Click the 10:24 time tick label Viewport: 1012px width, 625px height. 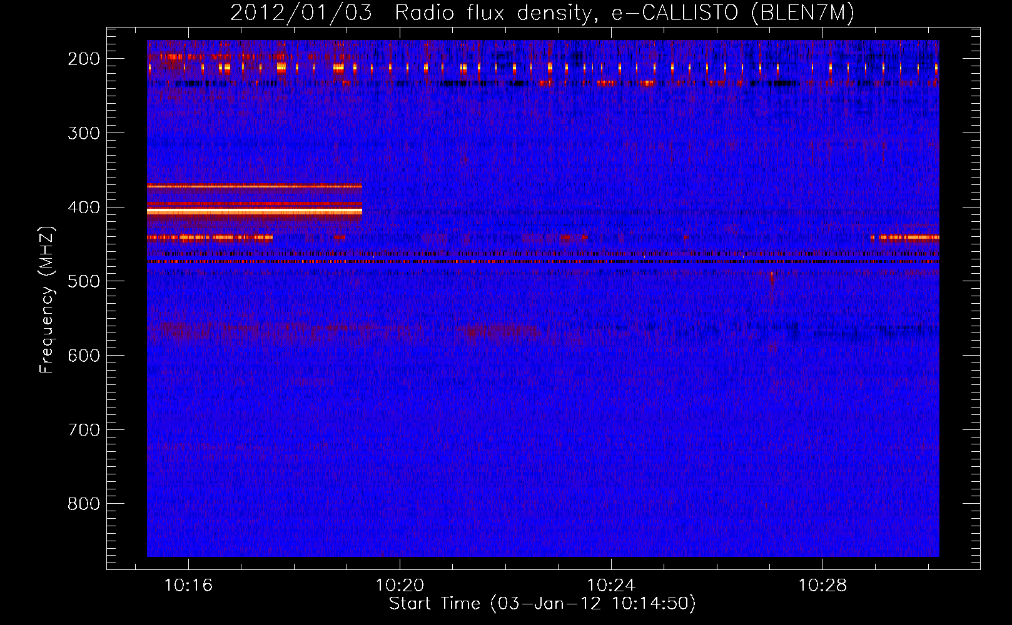(x=611, y=586)
